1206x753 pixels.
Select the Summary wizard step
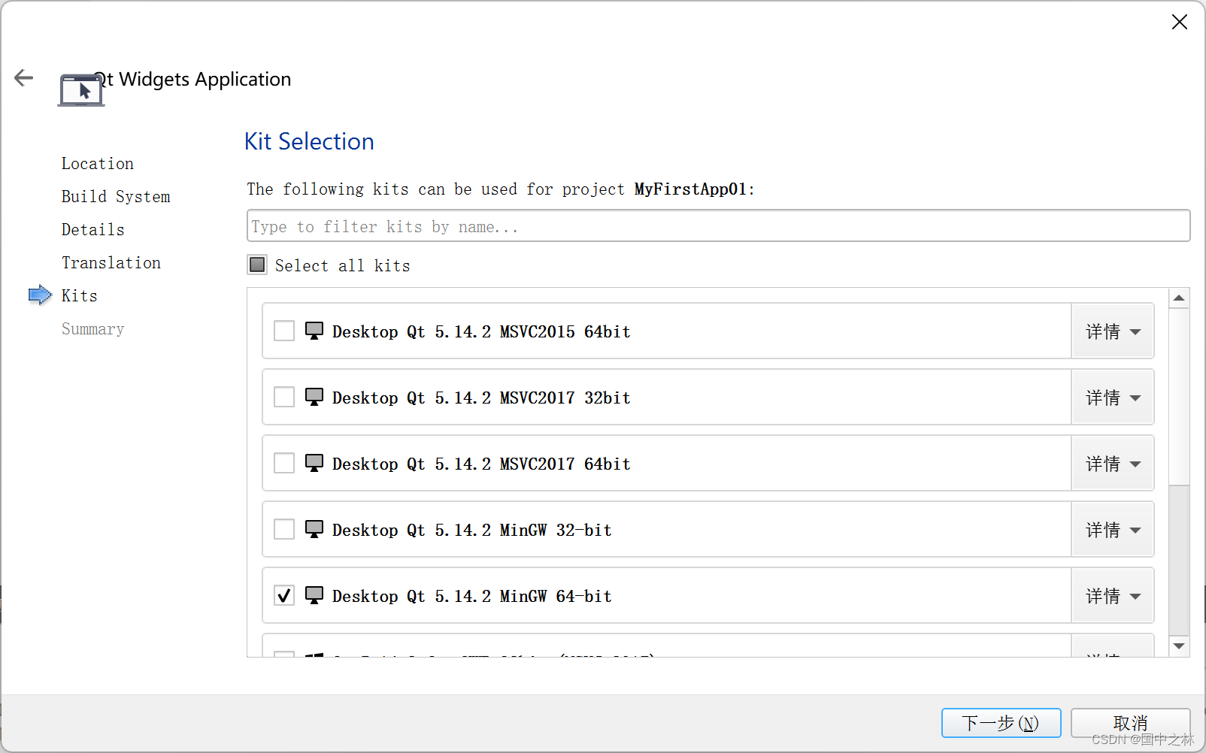[x=93, y=328]
